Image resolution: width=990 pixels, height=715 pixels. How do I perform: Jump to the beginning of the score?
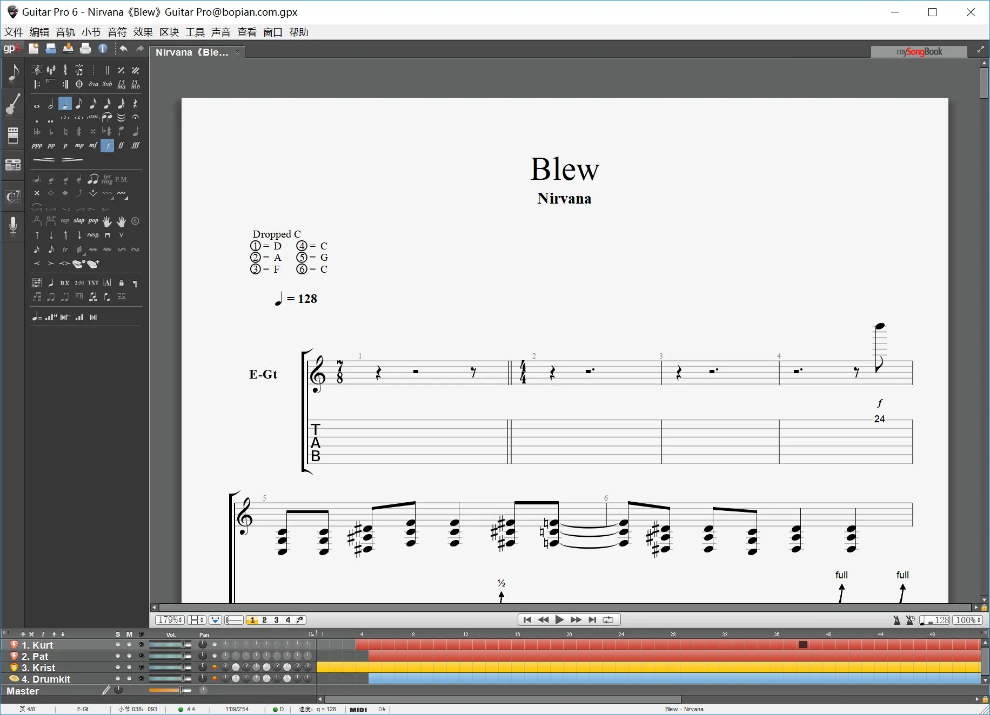pyautogui.click(x=527, y=620)
